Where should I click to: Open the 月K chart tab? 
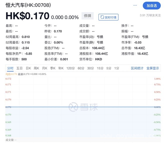(x=44, y=68)
